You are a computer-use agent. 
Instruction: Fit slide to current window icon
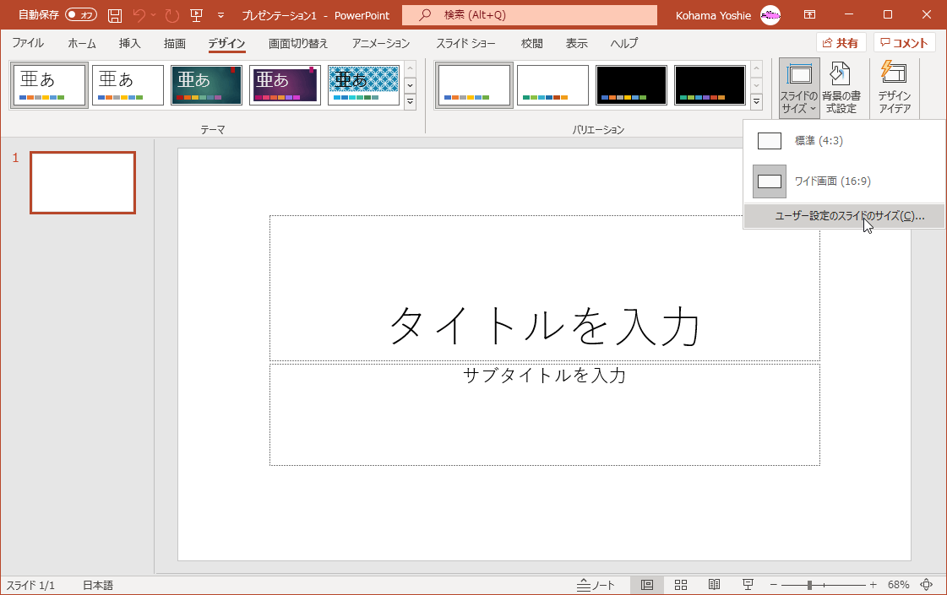[x=927, y=585]
